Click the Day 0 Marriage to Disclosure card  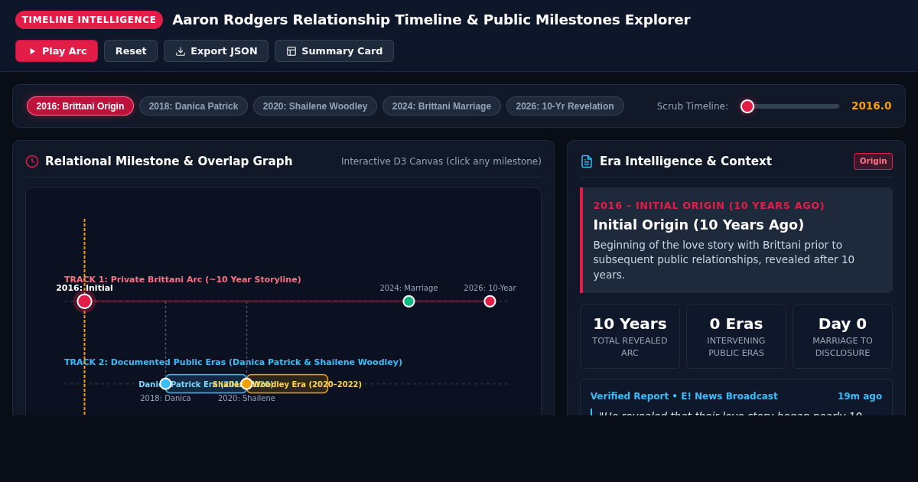(x=842, y=336)
